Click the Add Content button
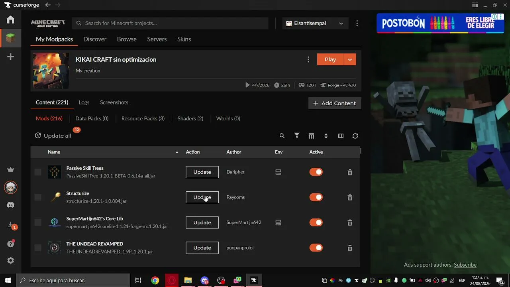The image size is (510, 287). click(x=335, y=103)
